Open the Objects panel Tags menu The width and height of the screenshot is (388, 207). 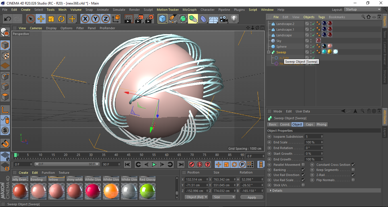pyautogui.click(x=322, y=17)
